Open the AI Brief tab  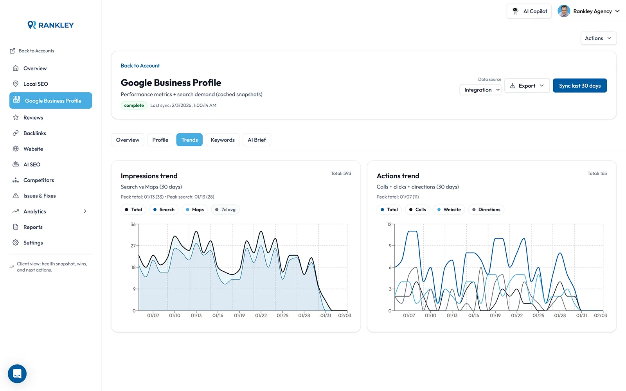click(x=257, y=140)
